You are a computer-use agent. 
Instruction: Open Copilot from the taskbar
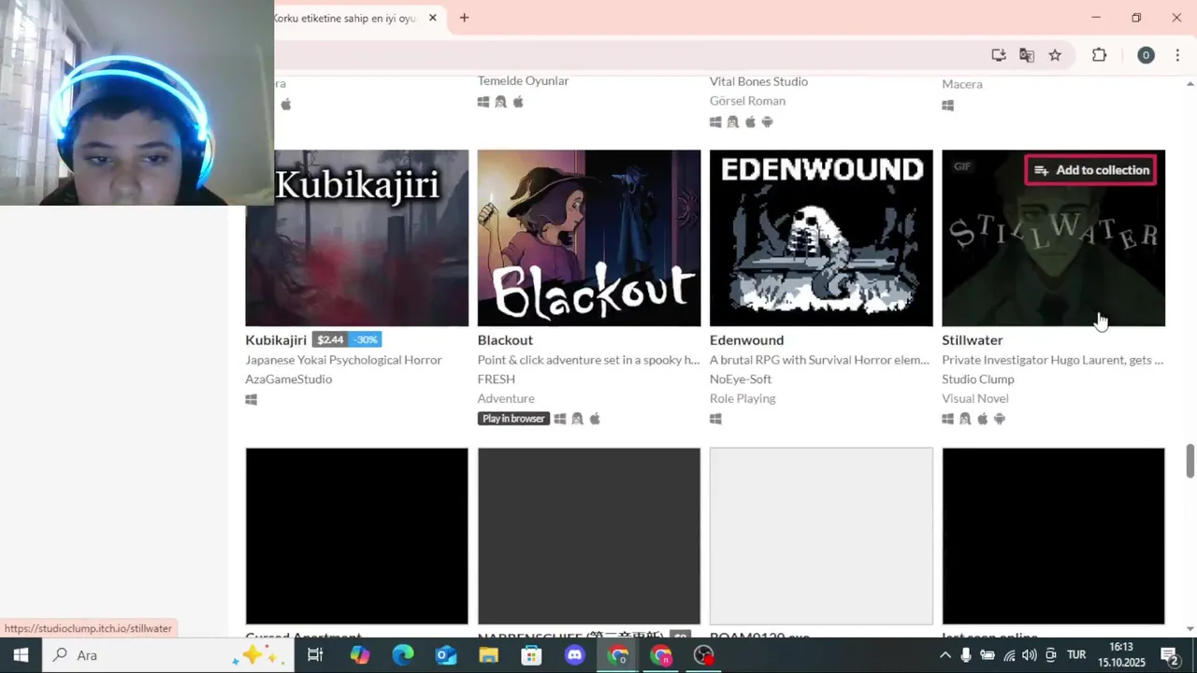click(360, 655)
